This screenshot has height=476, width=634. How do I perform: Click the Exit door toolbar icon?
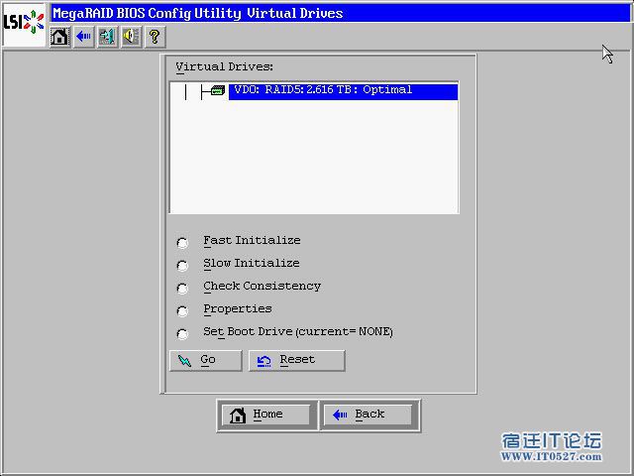coord(108,37)
